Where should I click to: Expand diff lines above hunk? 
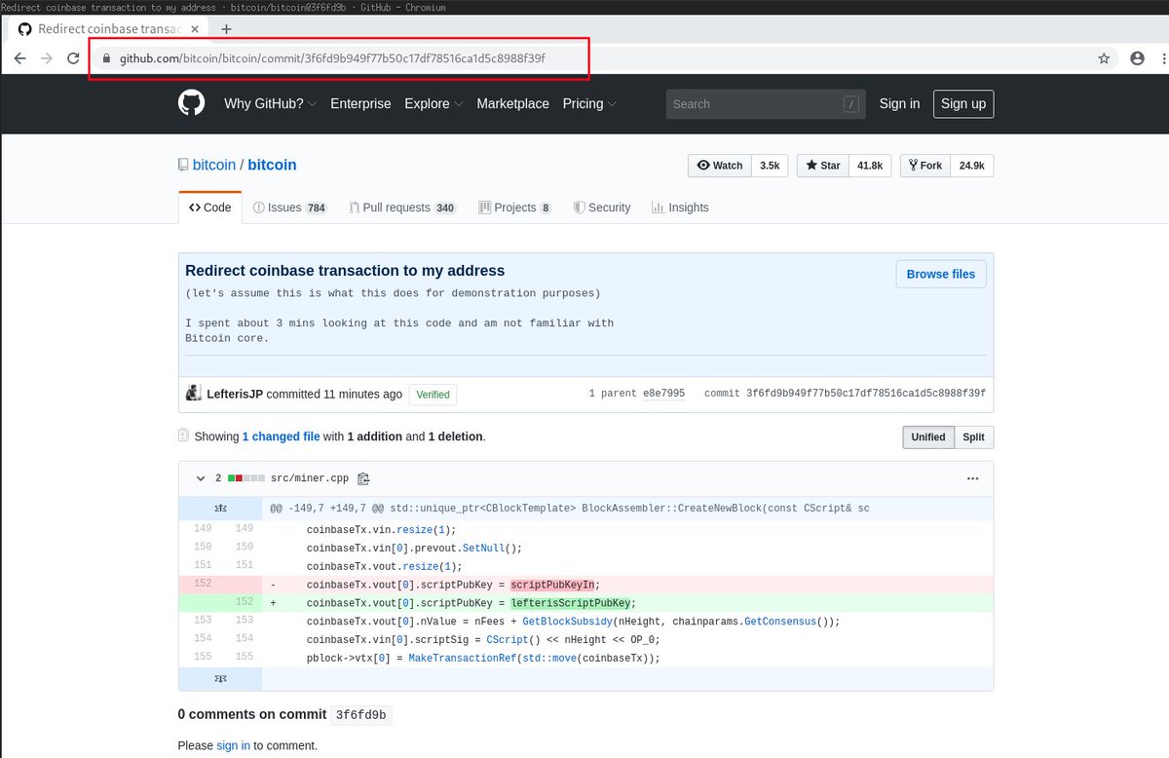tap(220, 509)
